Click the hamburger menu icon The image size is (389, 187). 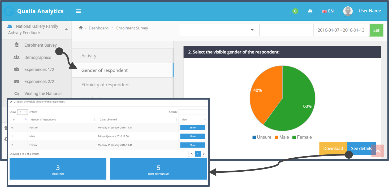tap(78, 11)
